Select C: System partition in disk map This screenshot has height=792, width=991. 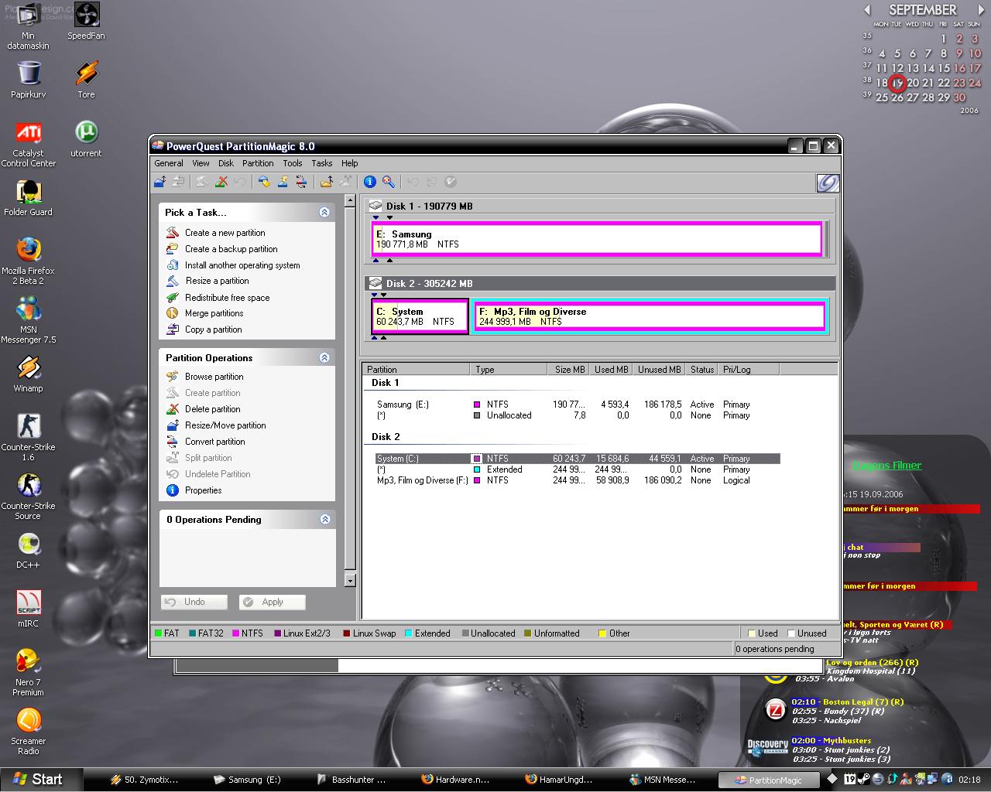tap(420, 316)
